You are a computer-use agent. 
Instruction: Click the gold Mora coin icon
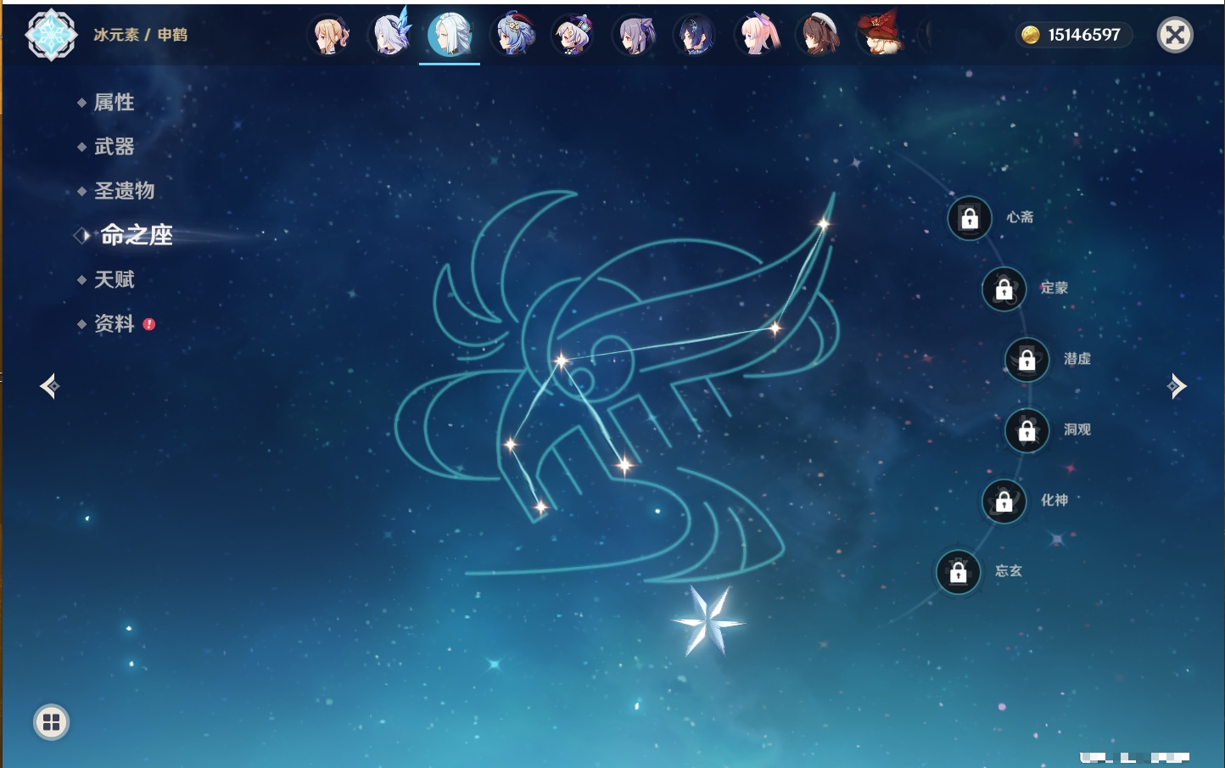click(x=1031, y=35)
